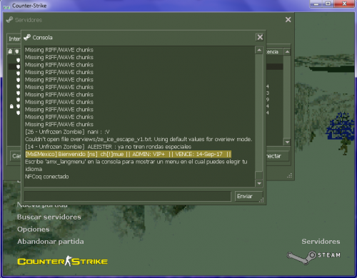Open Buscar servidores from the menu
Viewport: 357px width, 278px height.
click(49, 217)
